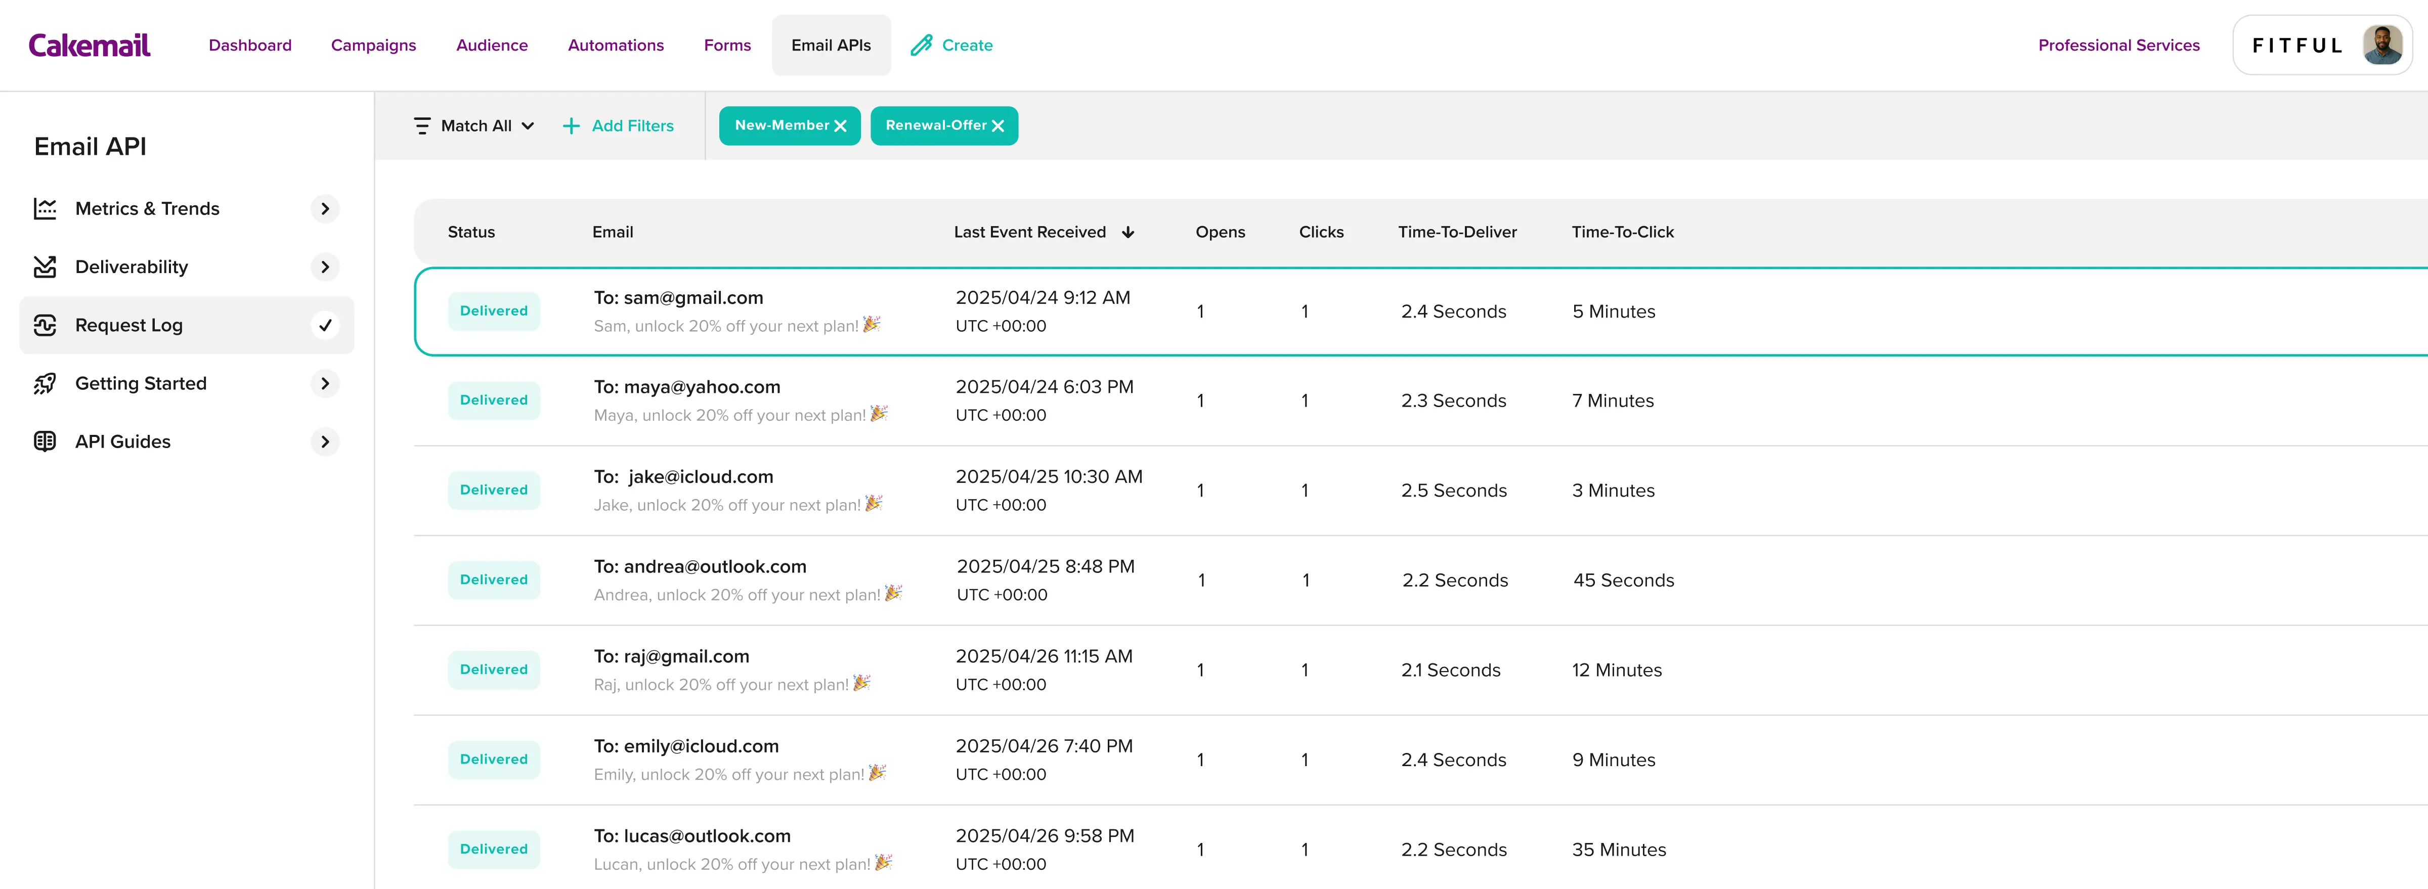Image resolution: width=2428 pixels, height=889 pixels.
Task: Open the Professional Services link
Action: tap(2118, 45)
